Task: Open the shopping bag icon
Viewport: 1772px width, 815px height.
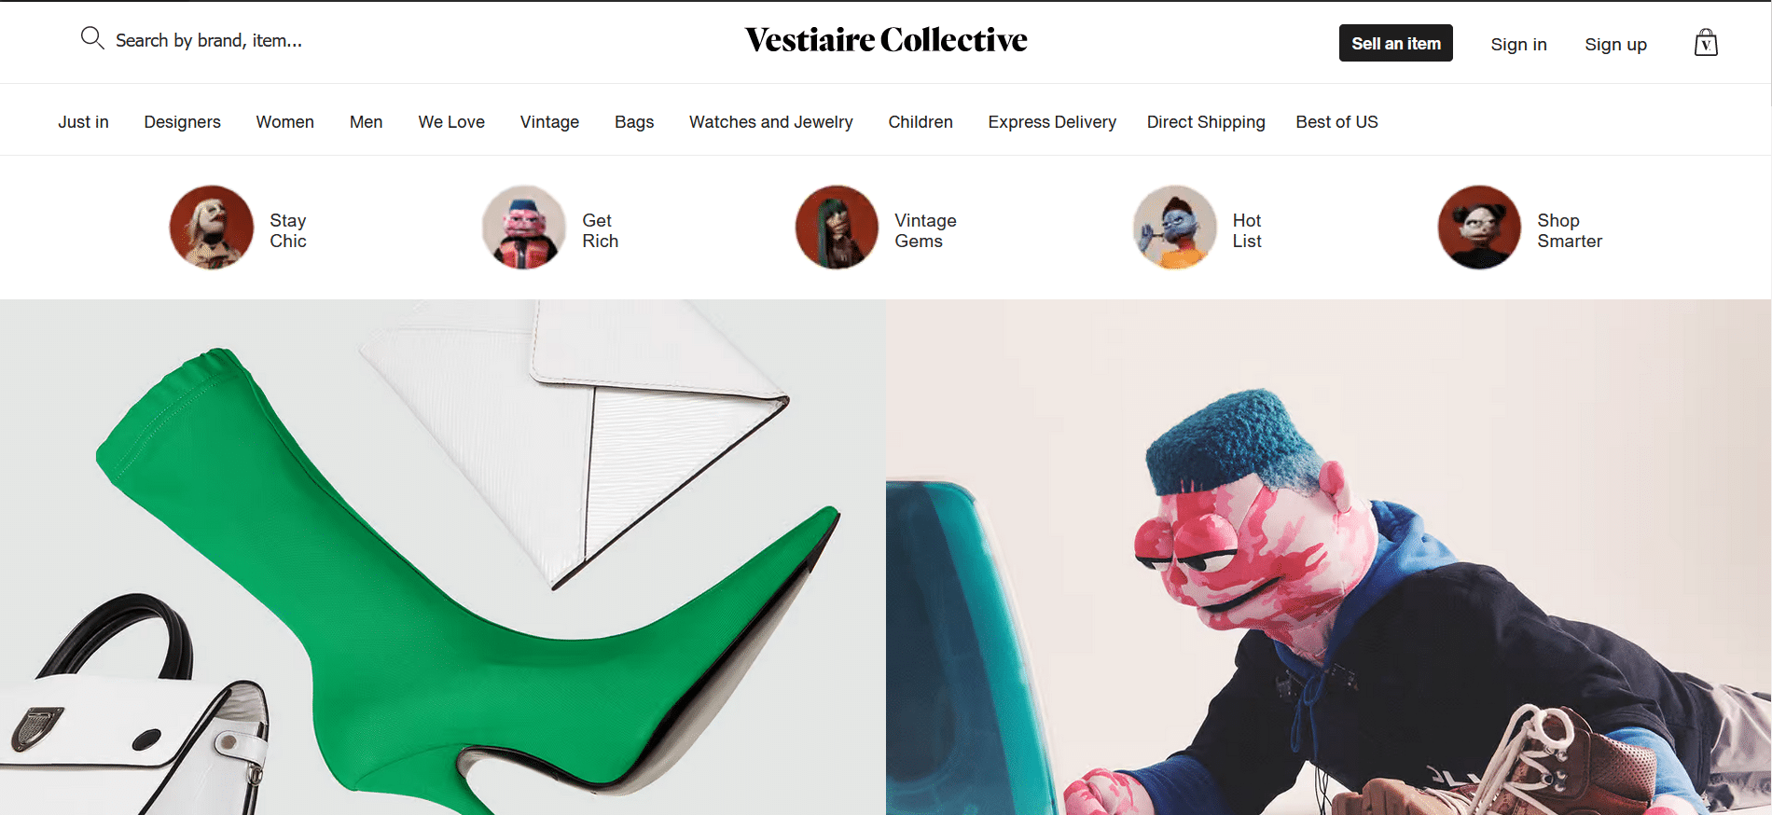Action: click(1706, 43)
